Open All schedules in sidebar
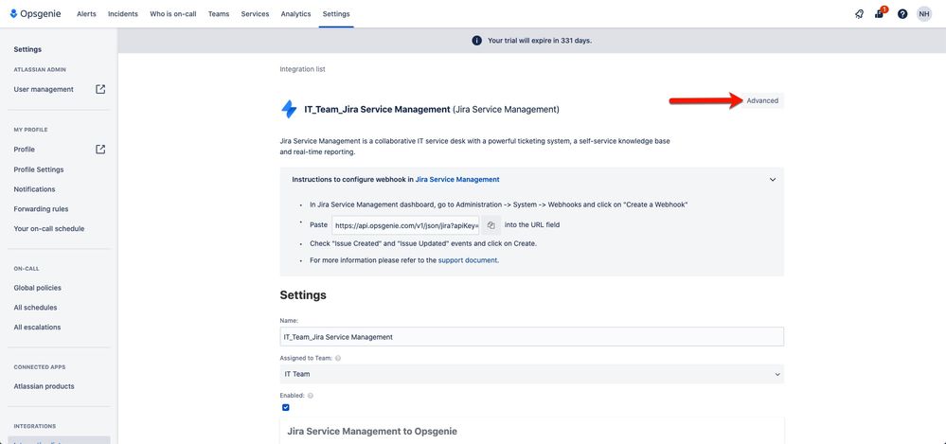This screenshot has height=444, width=946. pos(35,308)
